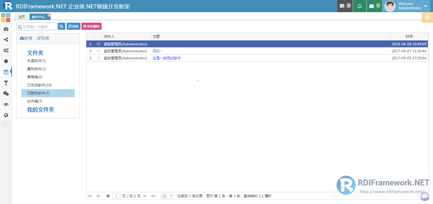Open the page size dropdown showing 50
The image size is (433, 204).
[167, 196]
